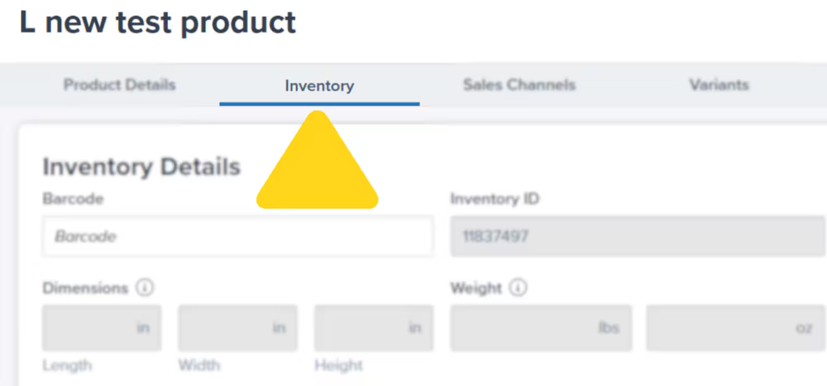Switch to the Variants tab
The width and height of the screenshot is (827, 386).
pyautogui.click(x=718, y=84)
